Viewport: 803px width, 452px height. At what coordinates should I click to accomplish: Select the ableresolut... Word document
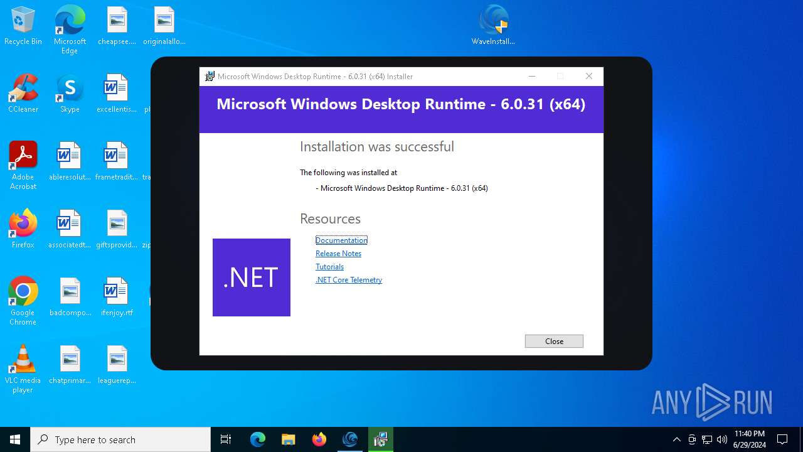click(70, 162)
